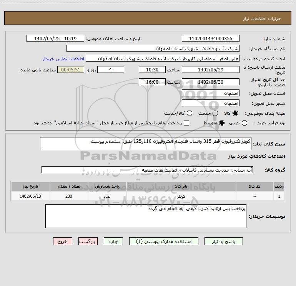296x286 pixels.
Task: Select the خدمت radio button
Action: pos(215,113)
